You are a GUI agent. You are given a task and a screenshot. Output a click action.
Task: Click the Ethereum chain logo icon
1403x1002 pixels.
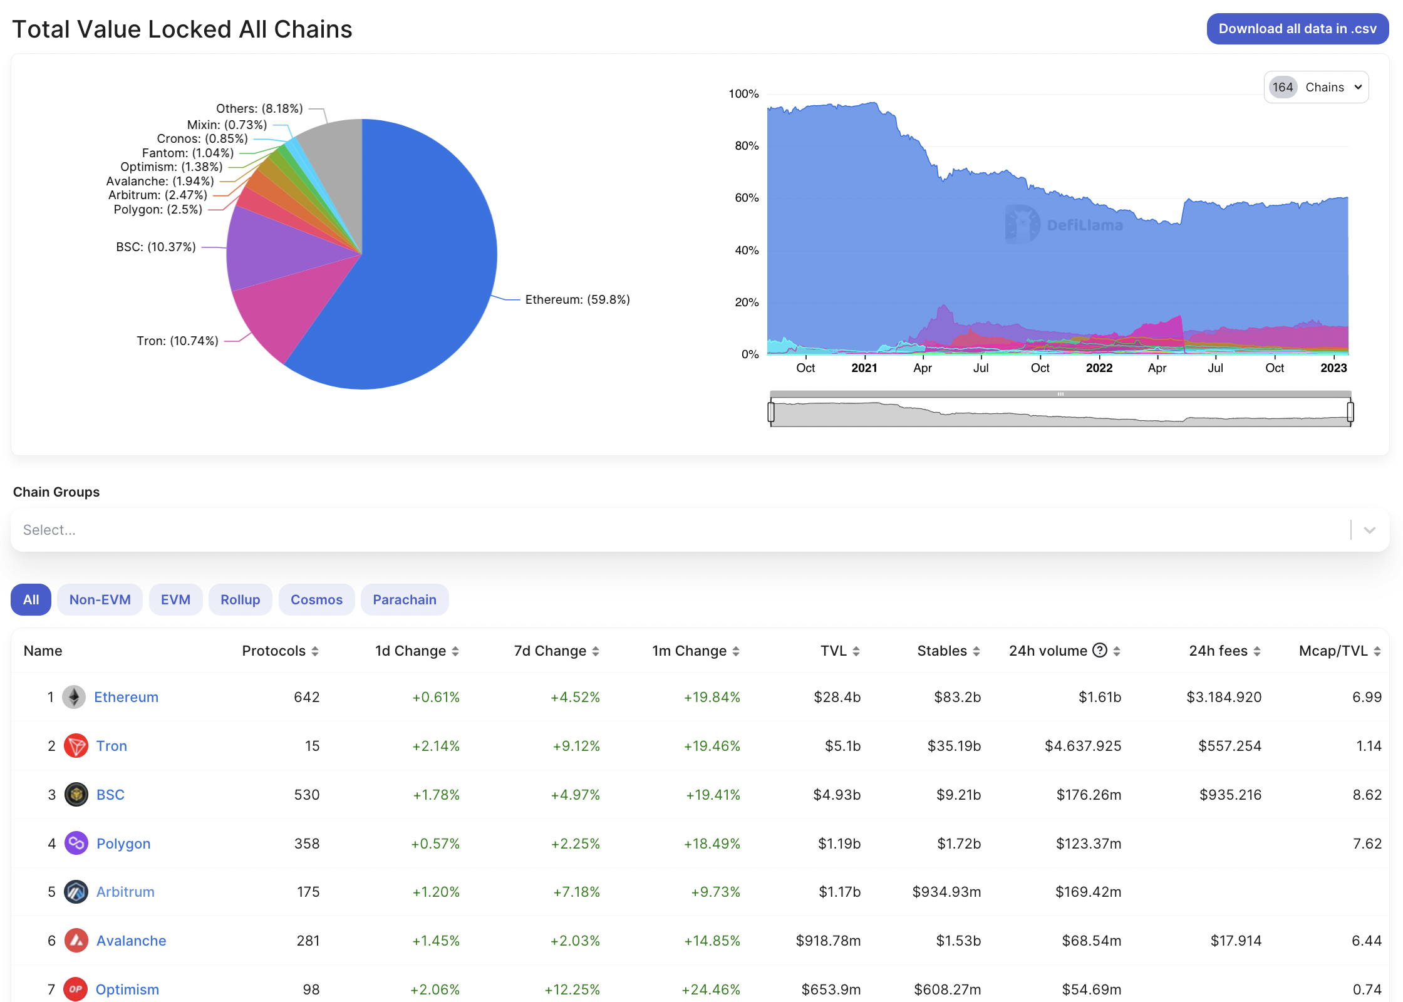[x=74, y=697]
